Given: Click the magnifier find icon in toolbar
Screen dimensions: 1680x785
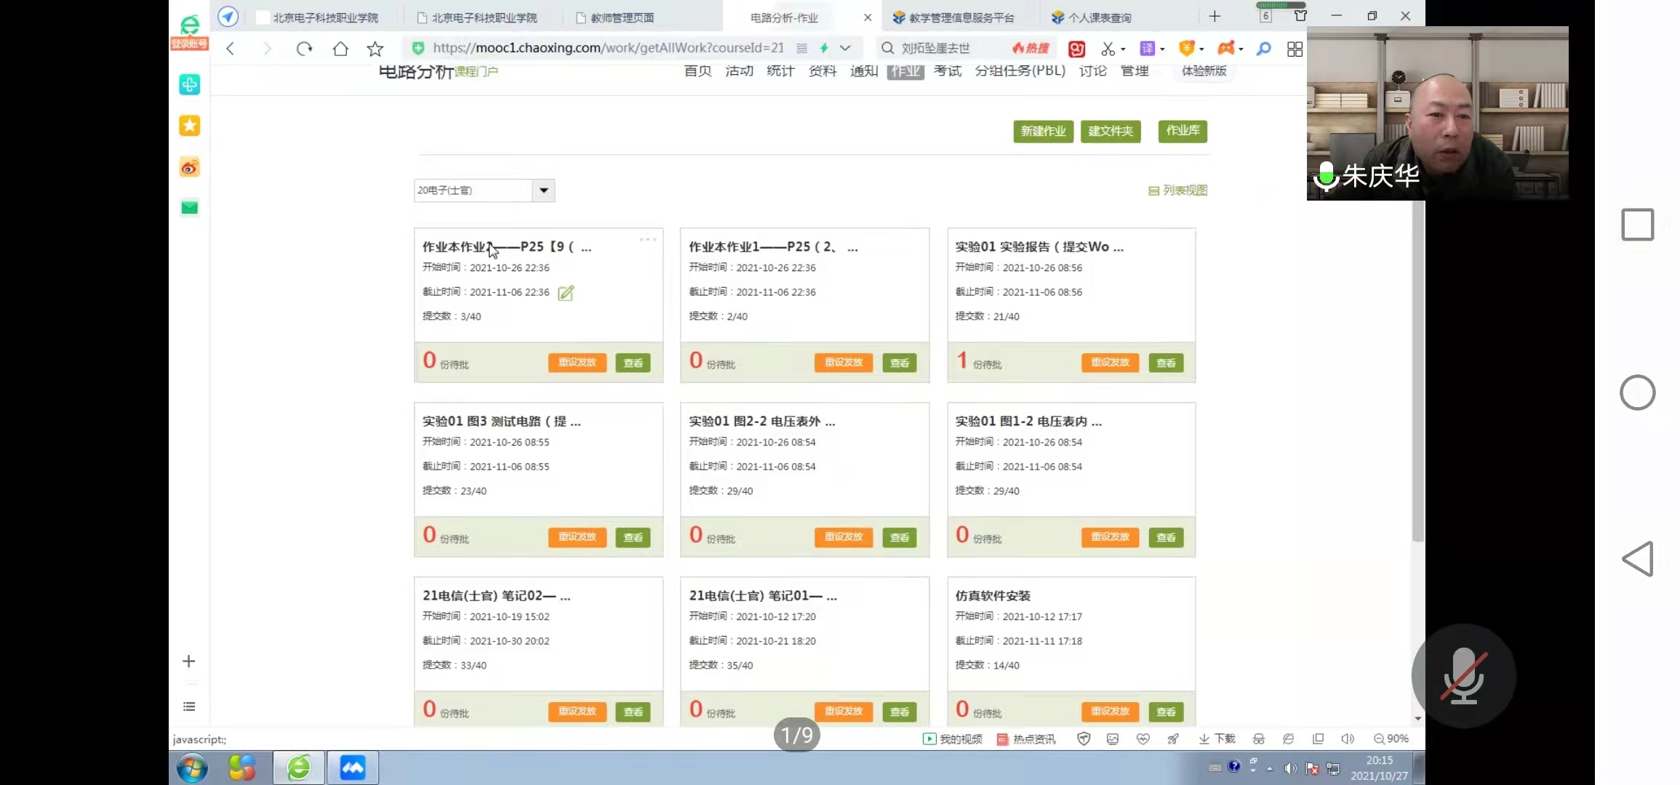Looking at the screenshot, I should (1264, 49).
